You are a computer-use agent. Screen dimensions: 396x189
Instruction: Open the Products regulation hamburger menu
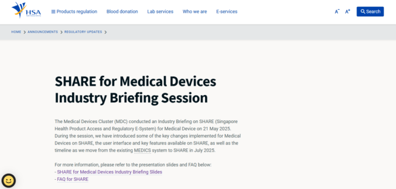74,11
